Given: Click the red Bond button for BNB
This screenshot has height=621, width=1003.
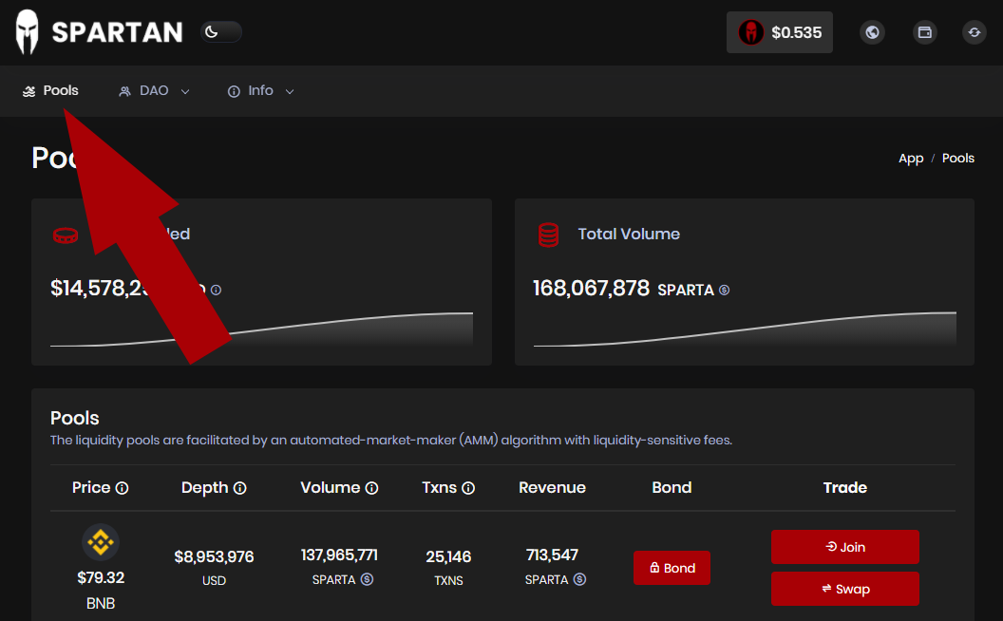Looking at the screenshot, I should point(672,568).
